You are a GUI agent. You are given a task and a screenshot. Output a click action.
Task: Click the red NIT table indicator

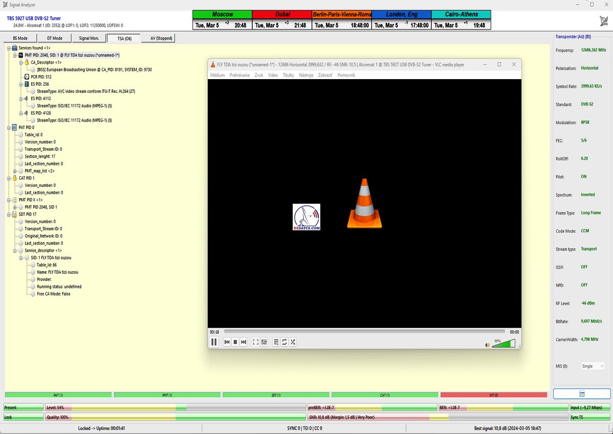(493, 395)
